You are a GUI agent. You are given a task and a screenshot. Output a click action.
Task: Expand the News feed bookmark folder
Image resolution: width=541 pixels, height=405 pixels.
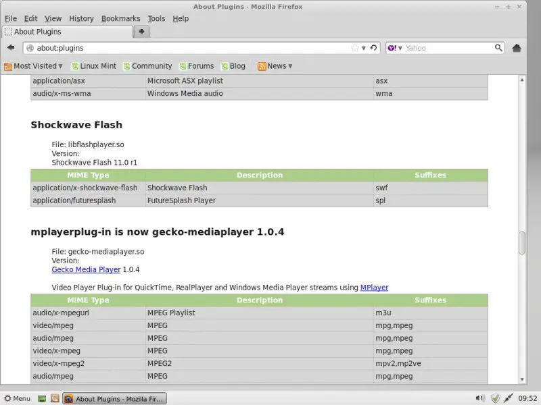point(275,65)
